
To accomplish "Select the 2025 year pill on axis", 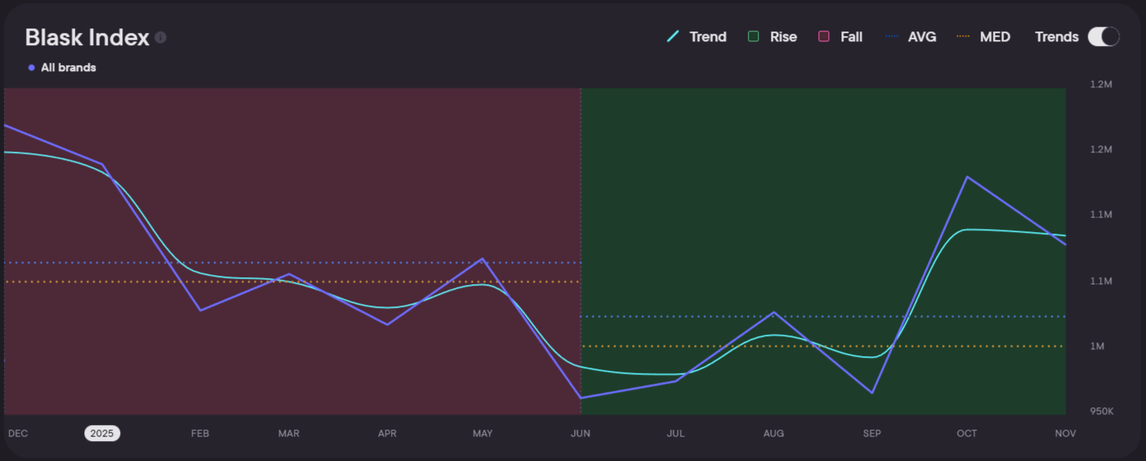I will click(102, 433).
